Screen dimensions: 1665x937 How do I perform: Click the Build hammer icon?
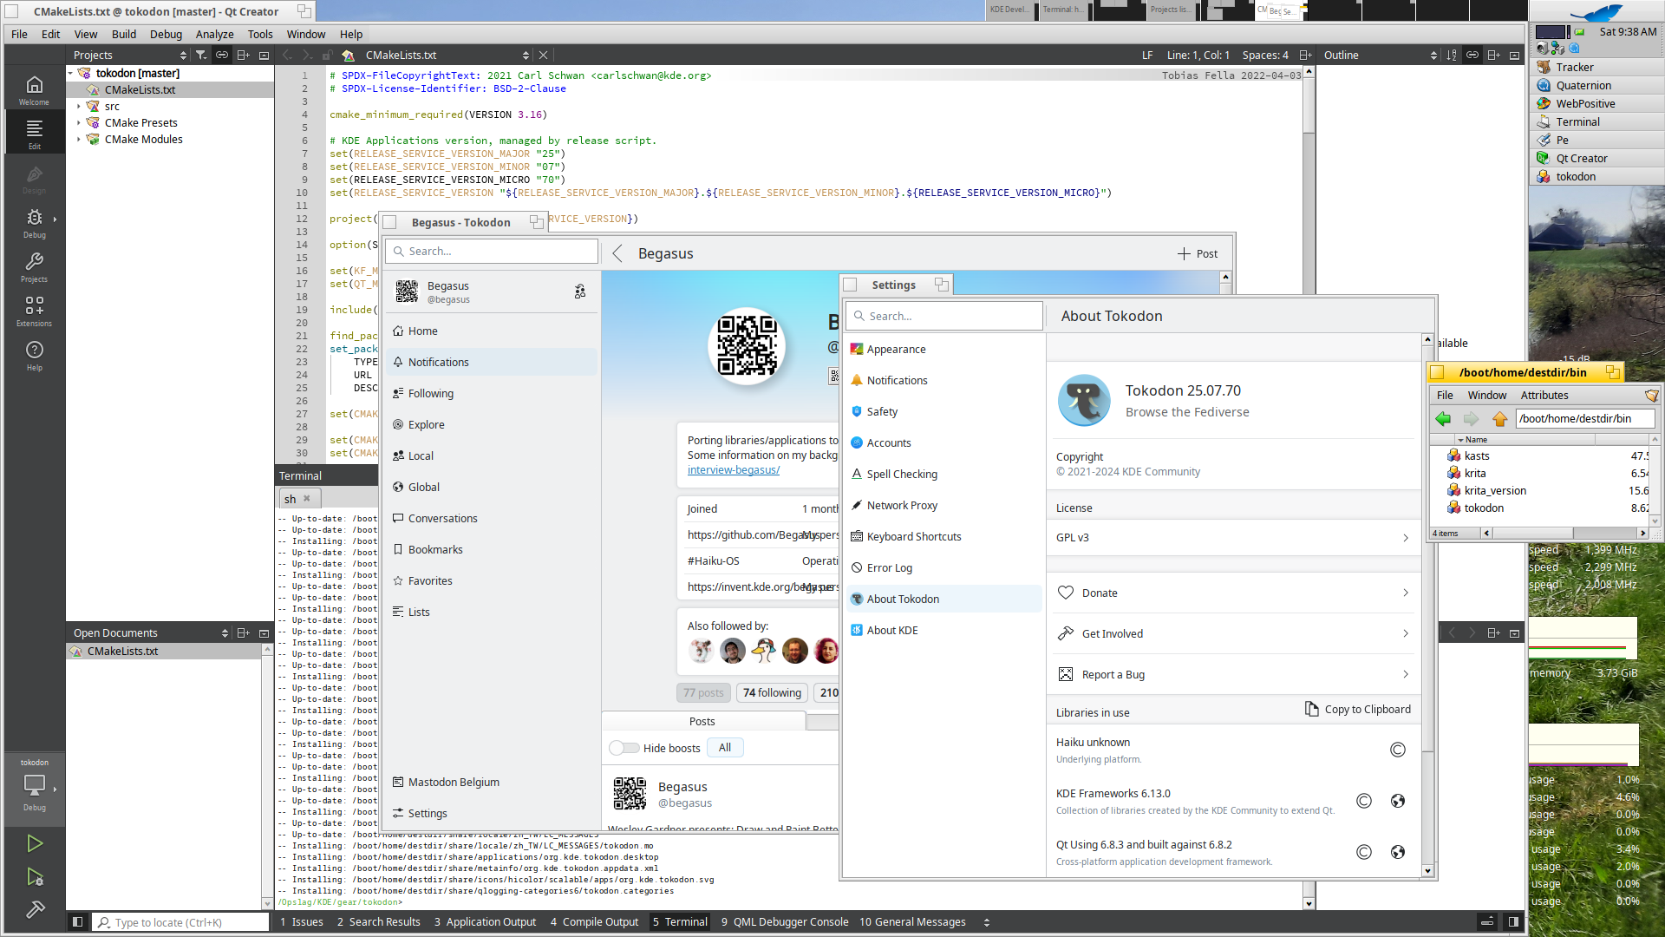click(x=35, y=909)
